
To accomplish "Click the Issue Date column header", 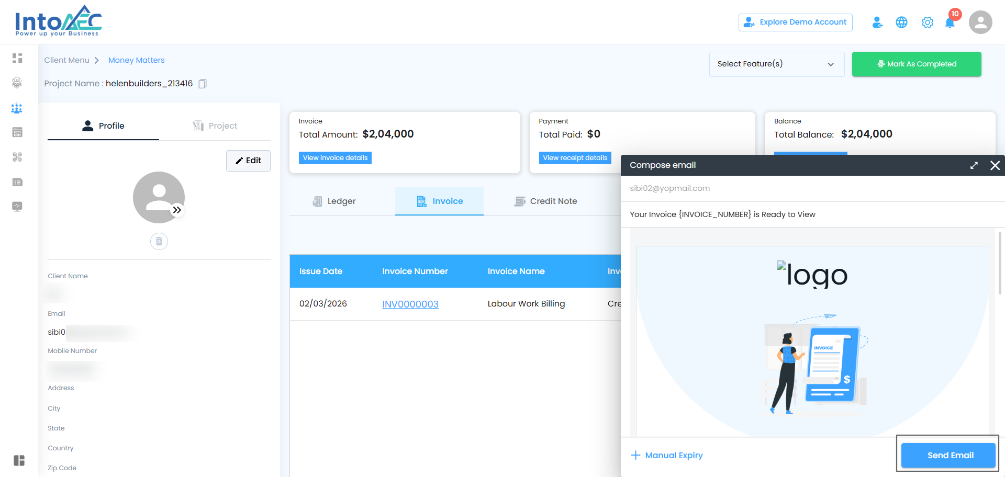I will point(321,271).
